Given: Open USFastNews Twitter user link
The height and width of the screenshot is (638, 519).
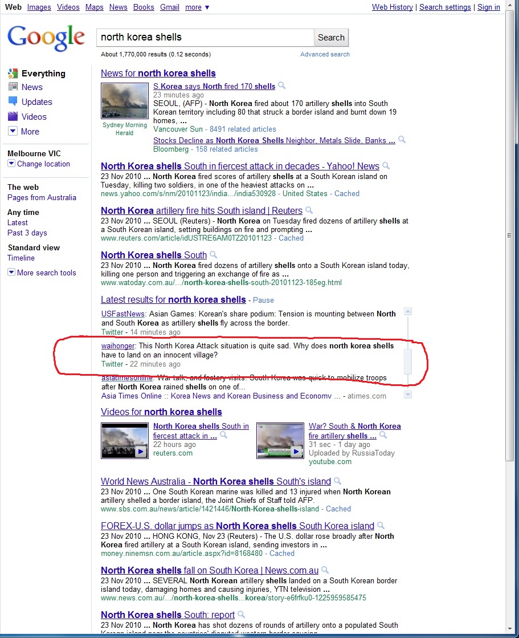Looking at the screenshot, I should coord(122,314).
